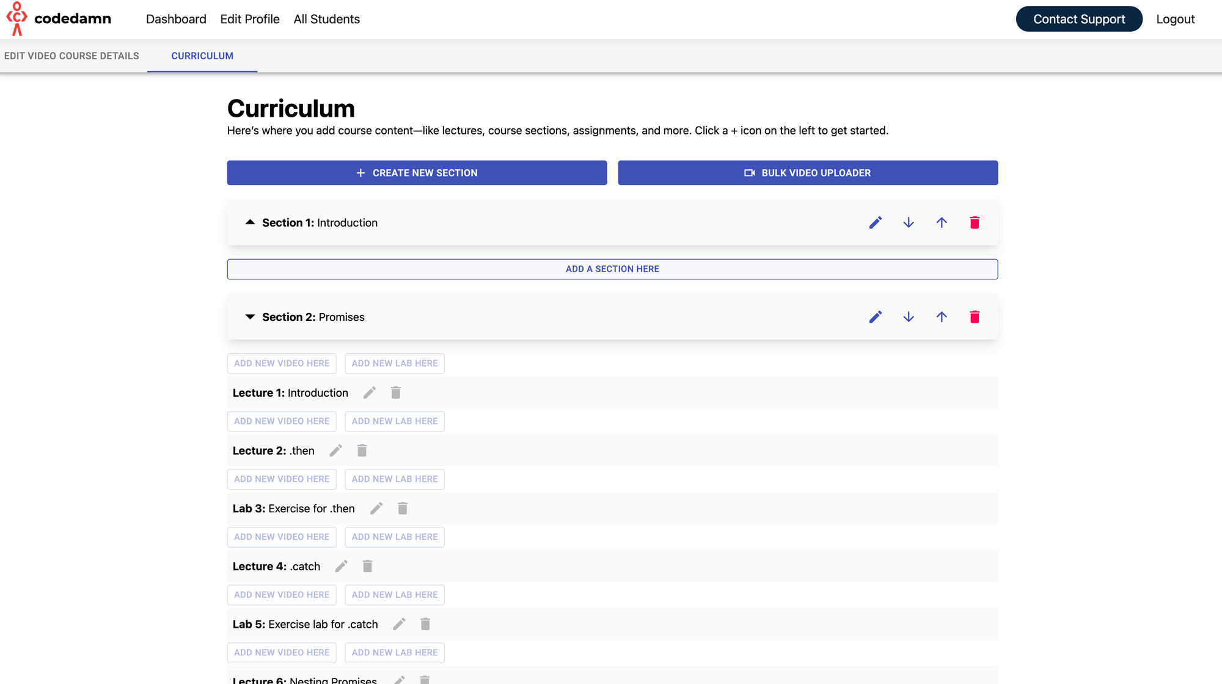Screen dimensions: 1222x684
Task: Delete Section 2 Promises
Action: point(975,317)
